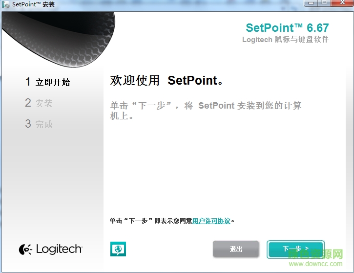Viewport: 354px width, 273px height.
Task: Click the Logitech logo at bottom left
Action: tap(50, 249)
